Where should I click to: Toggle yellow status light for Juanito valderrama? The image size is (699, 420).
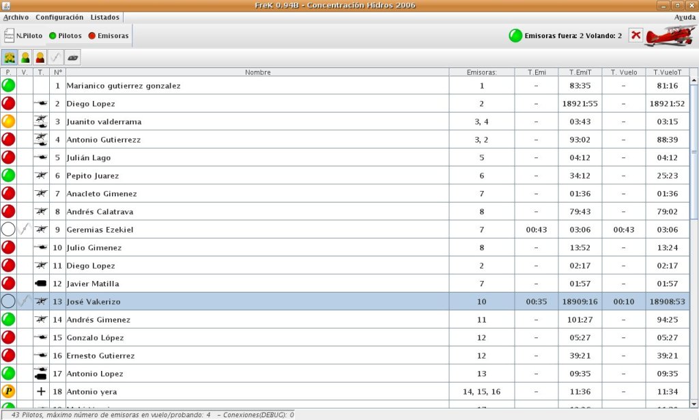tap(8, 122)
